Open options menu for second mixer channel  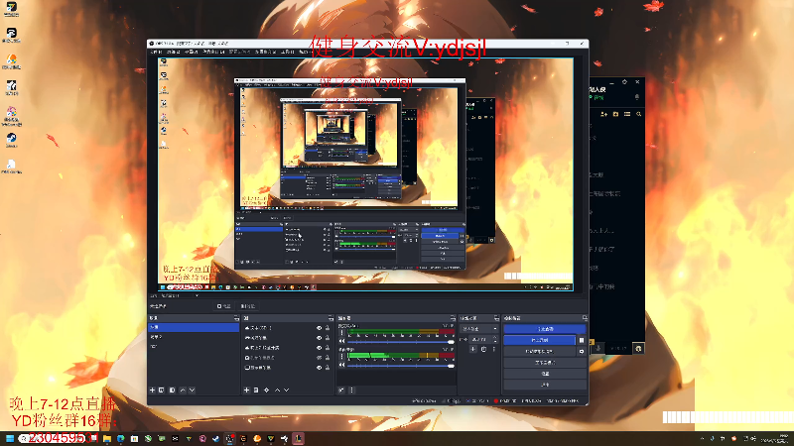click(x=341, y=356)
